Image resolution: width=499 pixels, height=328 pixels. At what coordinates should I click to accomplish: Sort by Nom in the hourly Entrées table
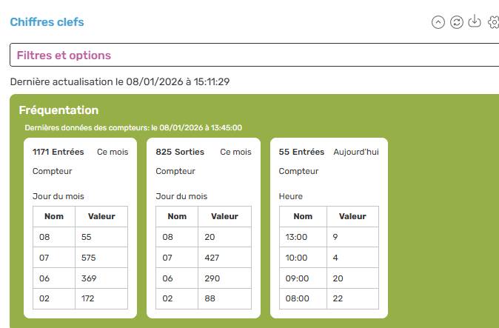pos(303,216)
